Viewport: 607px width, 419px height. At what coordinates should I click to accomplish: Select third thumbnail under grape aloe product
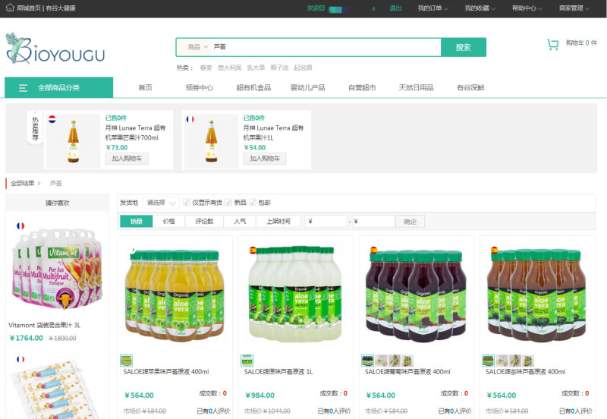pyautogui.click(x=395, y=361)
